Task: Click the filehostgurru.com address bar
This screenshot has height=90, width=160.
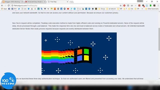Action: [x=66, y=5]
